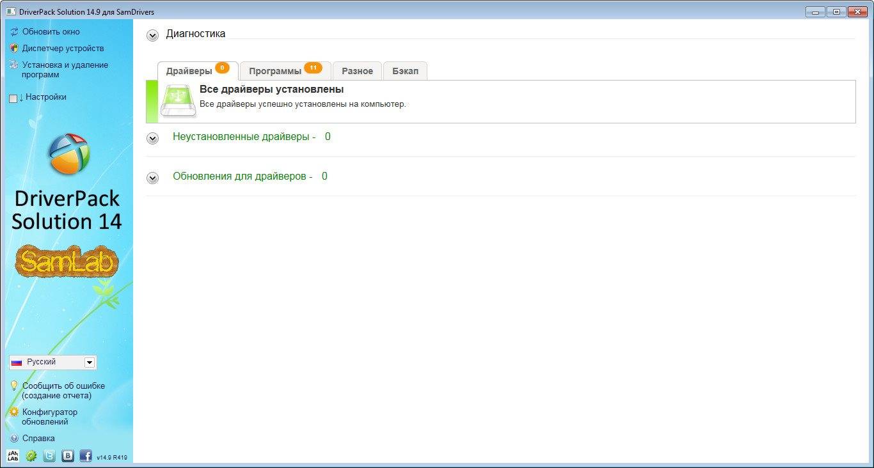Click Сообщить об ошибке link
Image resolution: width=874 pixels, height=468 pixels.
point(63,391)
